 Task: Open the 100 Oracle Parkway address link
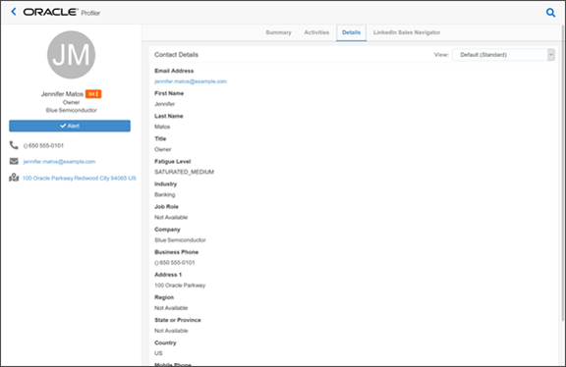79,178
